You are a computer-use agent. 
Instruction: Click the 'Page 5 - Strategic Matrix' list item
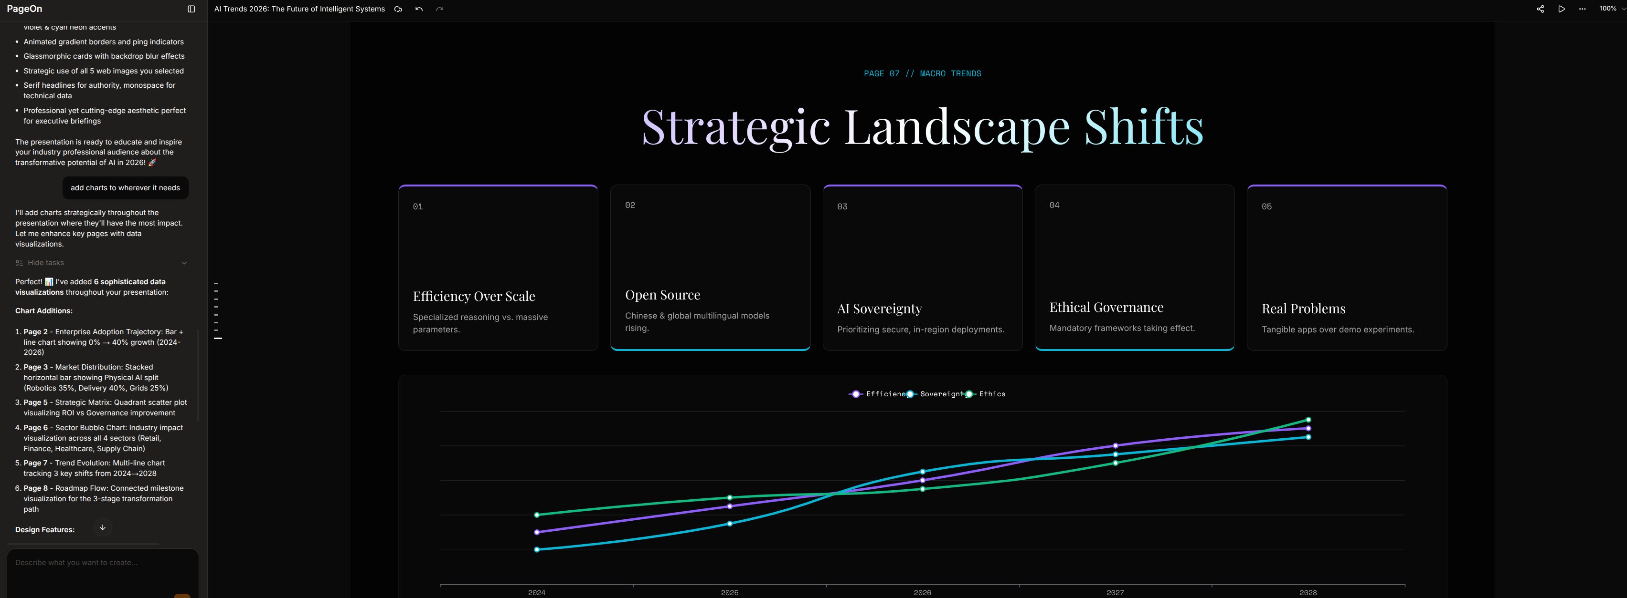tap(101, 408)
